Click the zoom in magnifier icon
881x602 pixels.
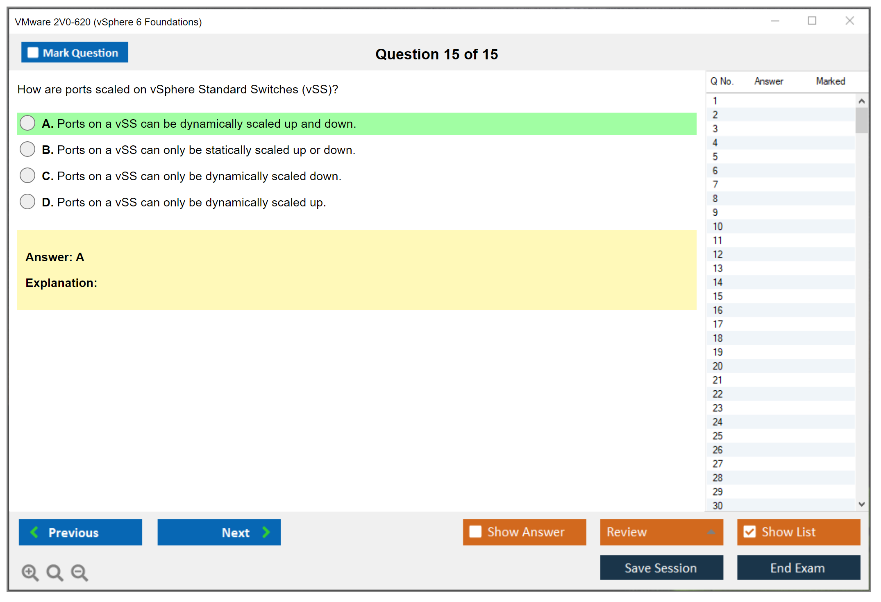pyautogui.click(x=30, y=572)
